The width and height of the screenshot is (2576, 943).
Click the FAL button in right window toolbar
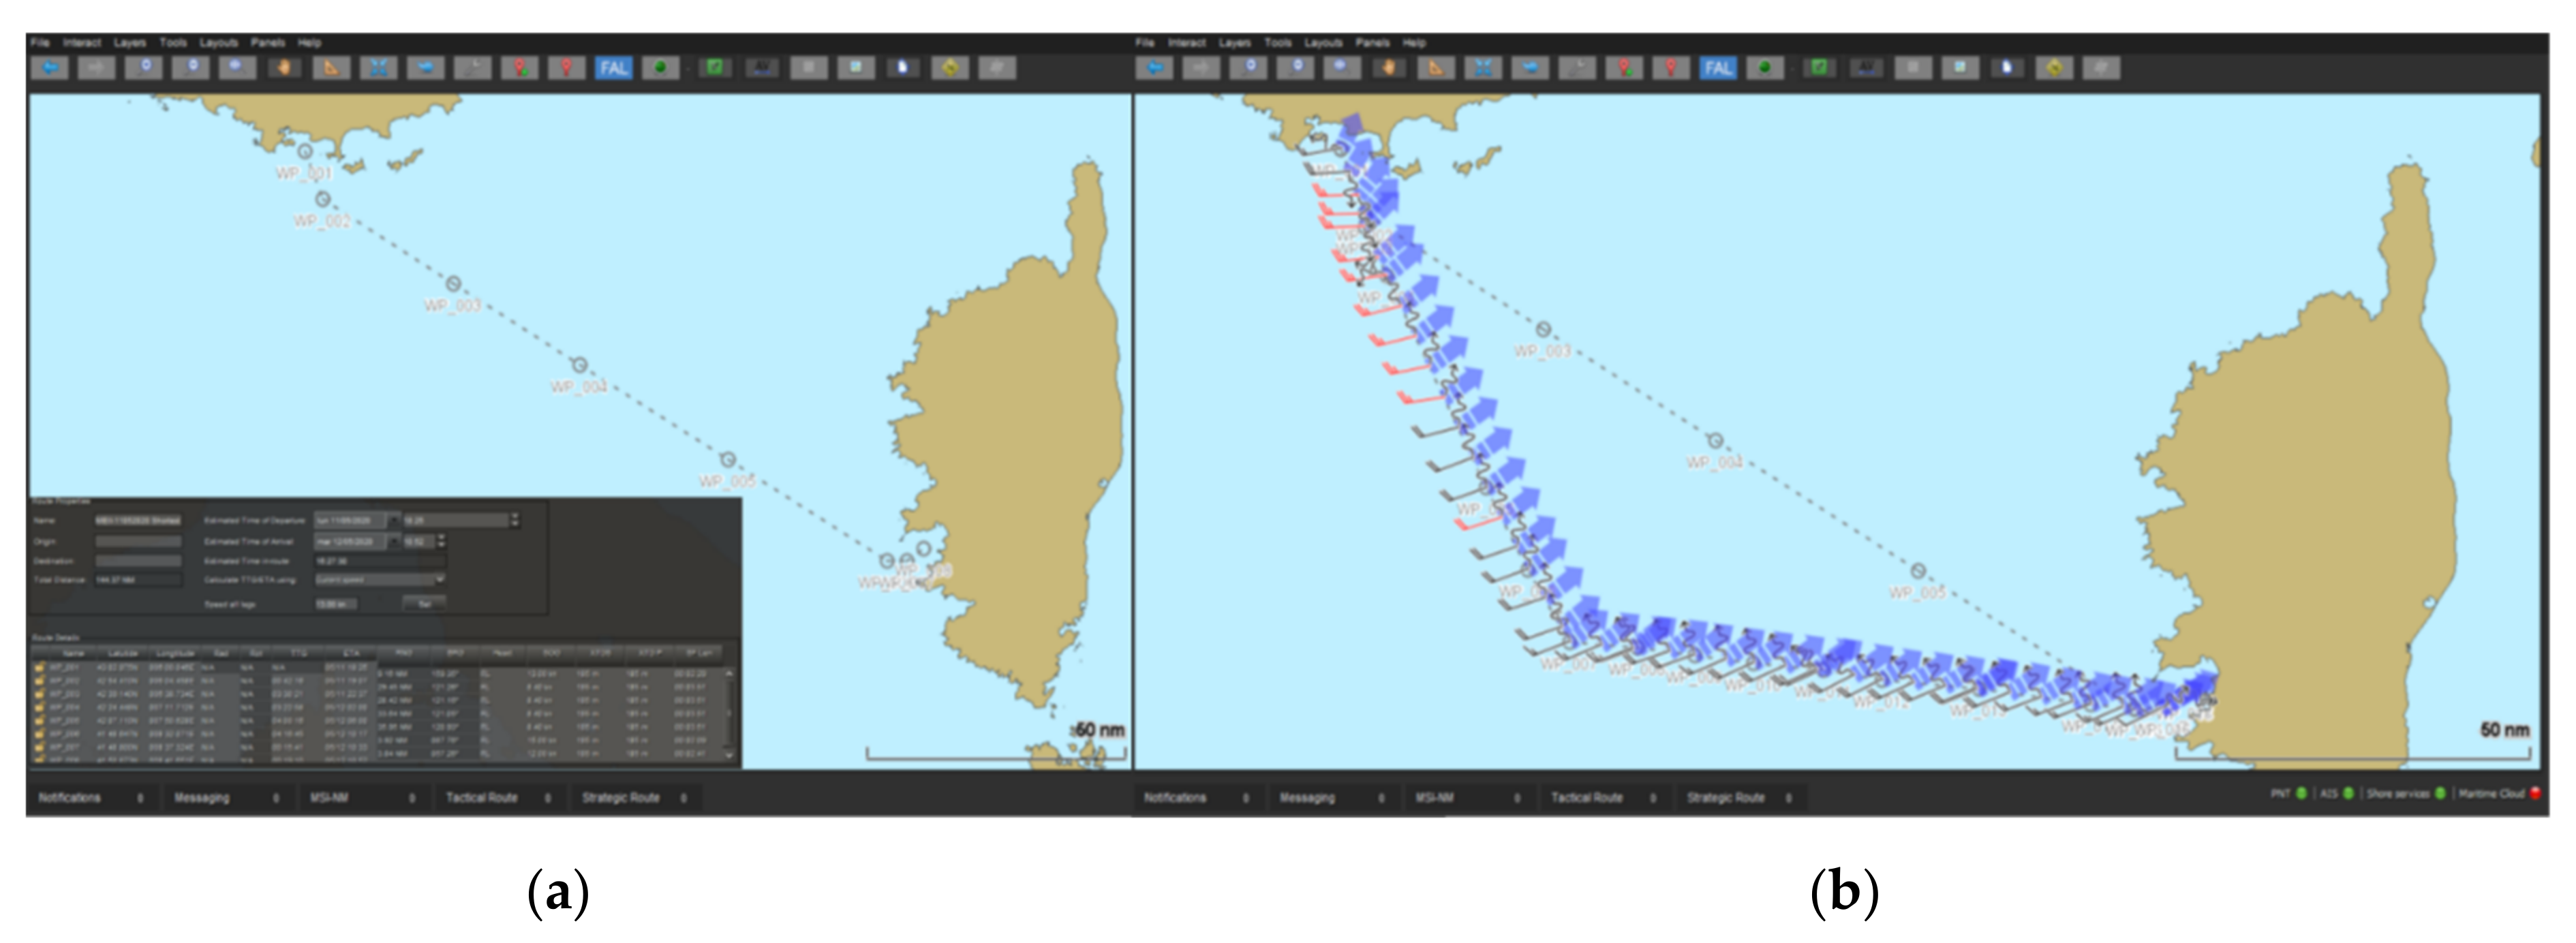1718,68
